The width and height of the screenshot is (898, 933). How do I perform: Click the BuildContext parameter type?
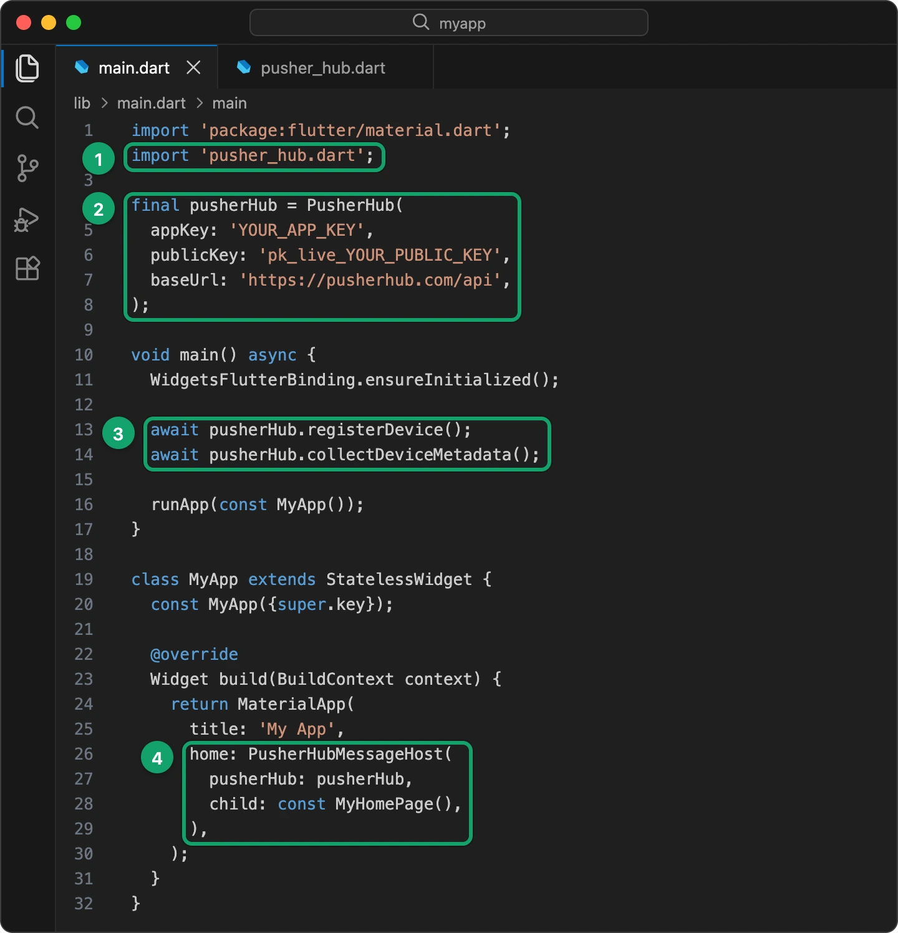point(336,679)
